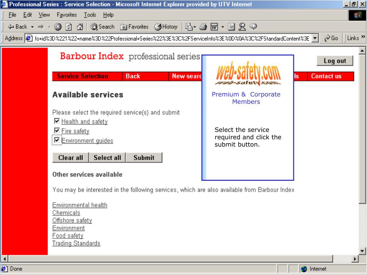Screen dimensions: 367x275
Task: Refresh the page using Refresh icon
Action: (x=68, y=27)
